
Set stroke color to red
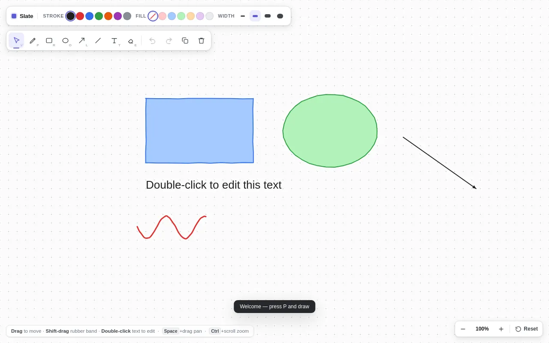(80, 16)
